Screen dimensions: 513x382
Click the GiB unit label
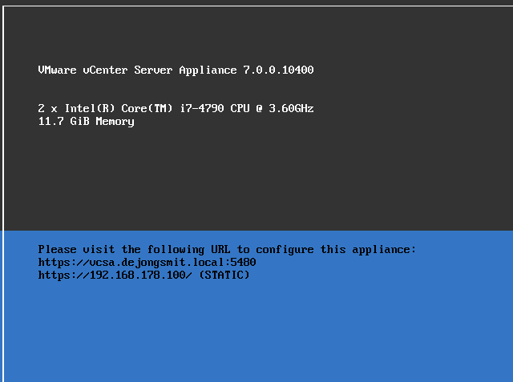tap(79, 122)
